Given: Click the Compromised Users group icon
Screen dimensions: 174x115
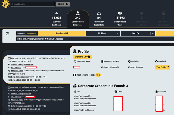Looking at the screenshot, I should pyautogui.click(x=120, y=13).
